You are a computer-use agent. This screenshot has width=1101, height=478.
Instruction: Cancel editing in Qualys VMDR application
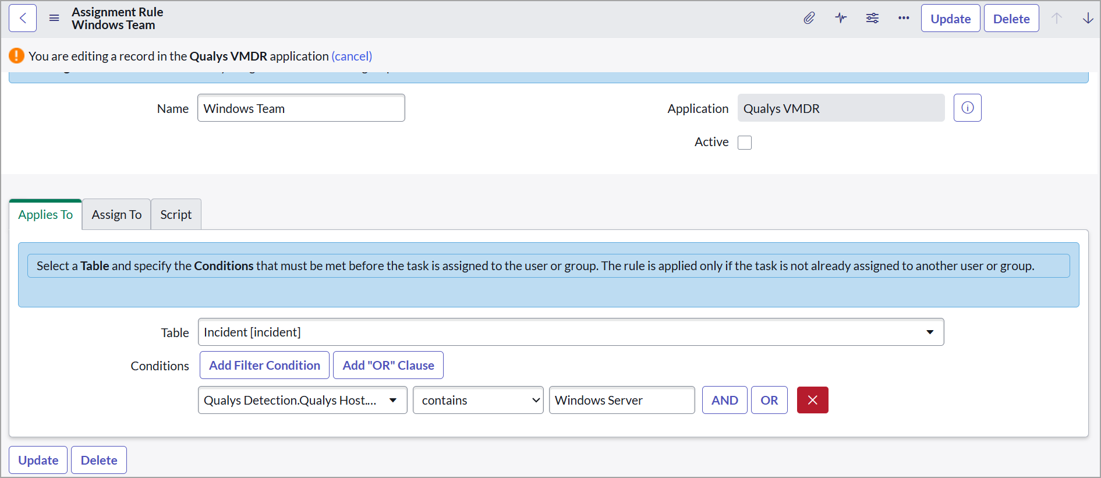(x=352, y=56)
